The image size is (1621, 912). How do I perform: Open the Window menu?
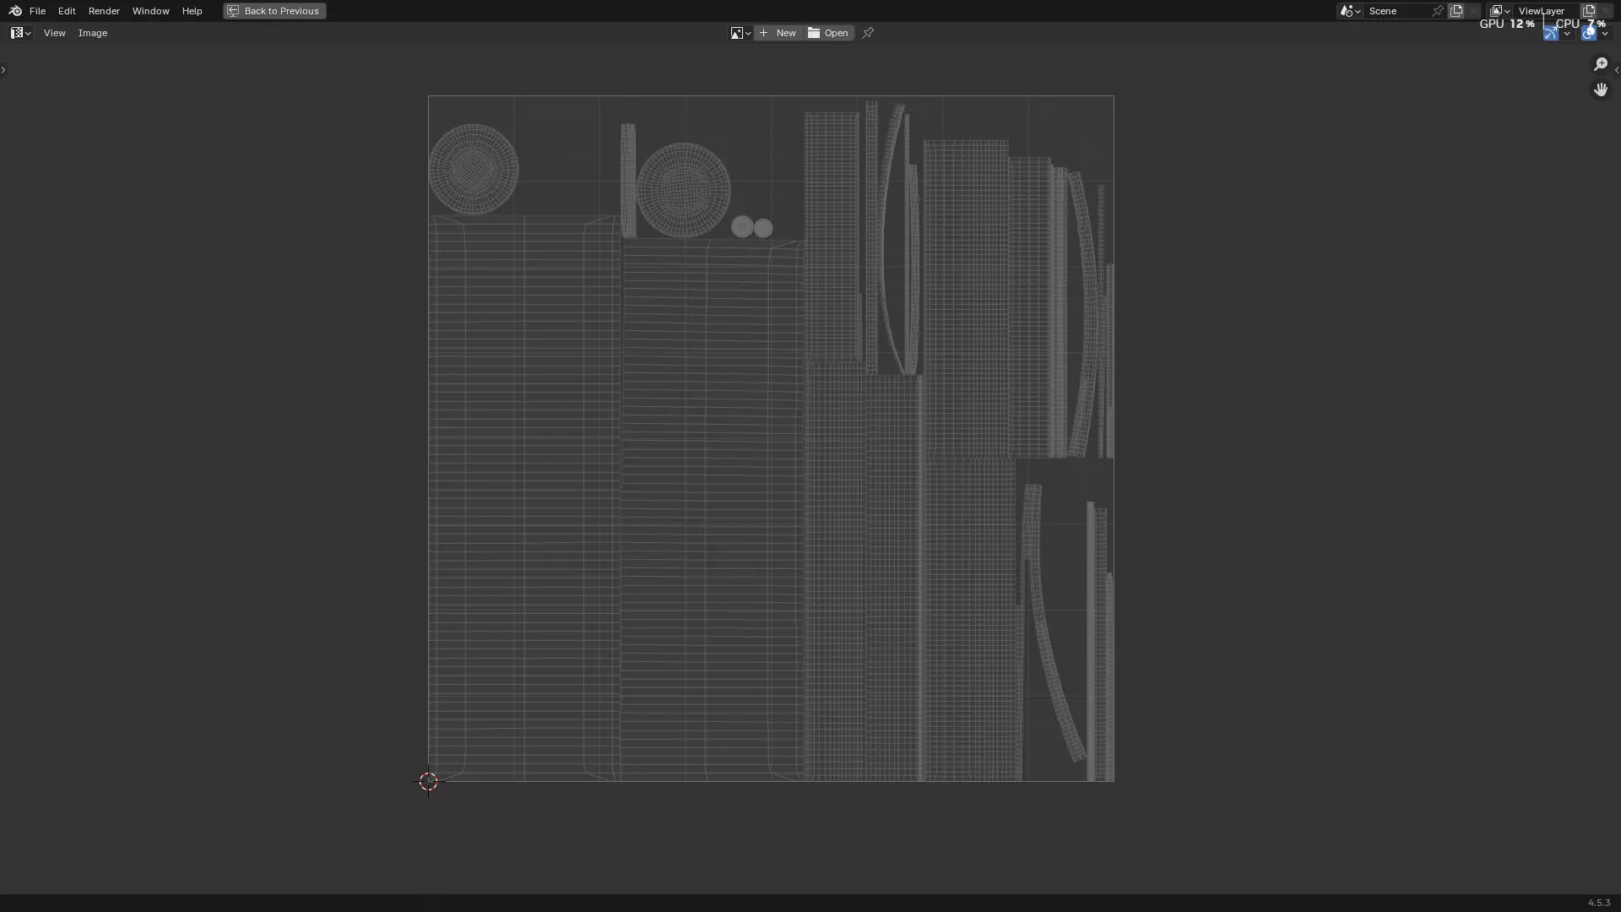pyautogui.click(x=150, y=11)
